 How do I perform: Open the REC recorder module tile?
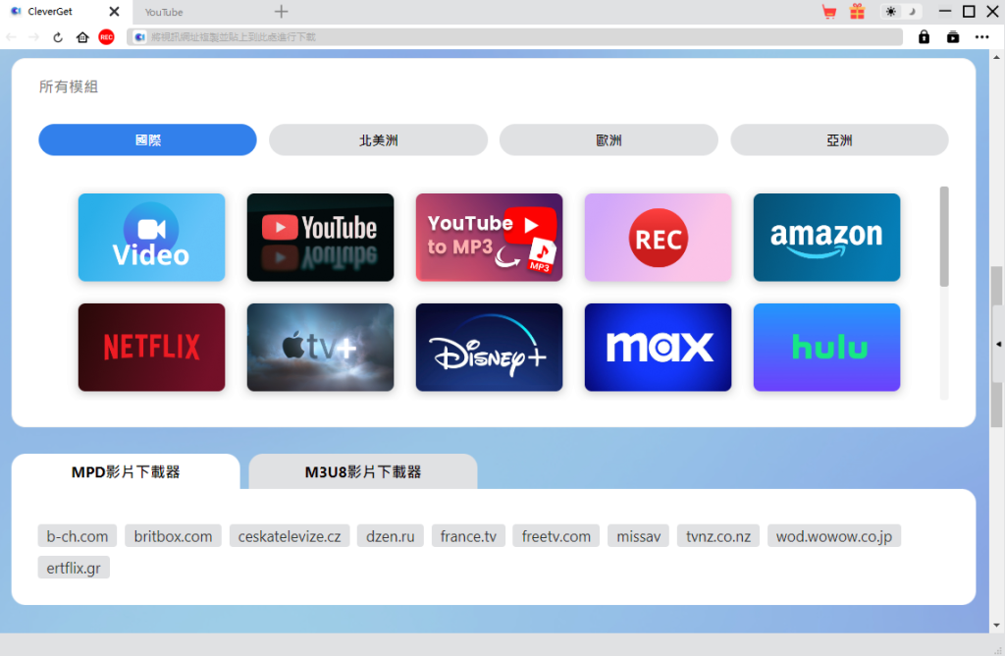(658, 238)
